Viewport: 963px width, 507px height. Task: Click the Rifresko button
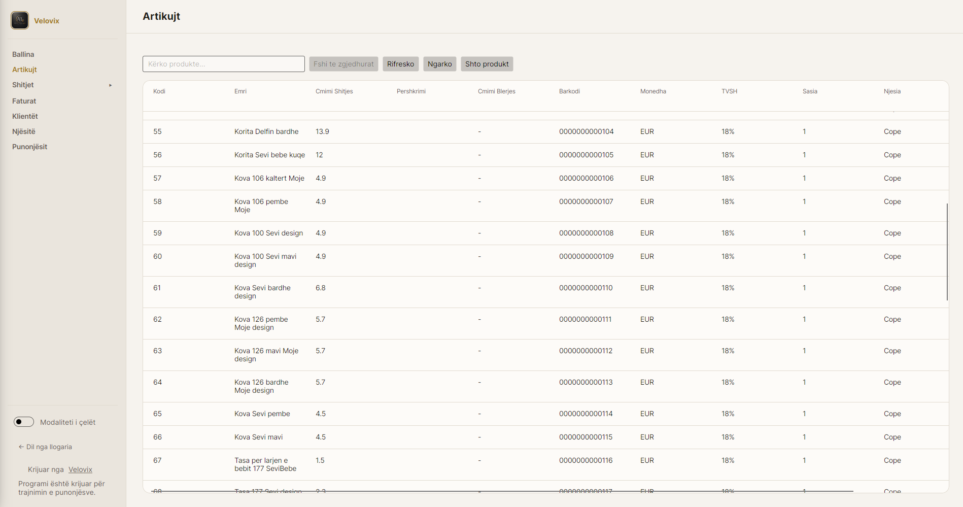point(401,64)
